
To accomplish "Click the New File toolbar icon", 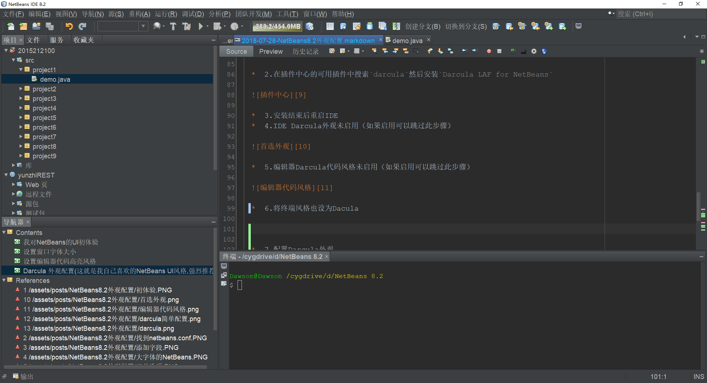I will pyautogui.click(x=10, y=26).
